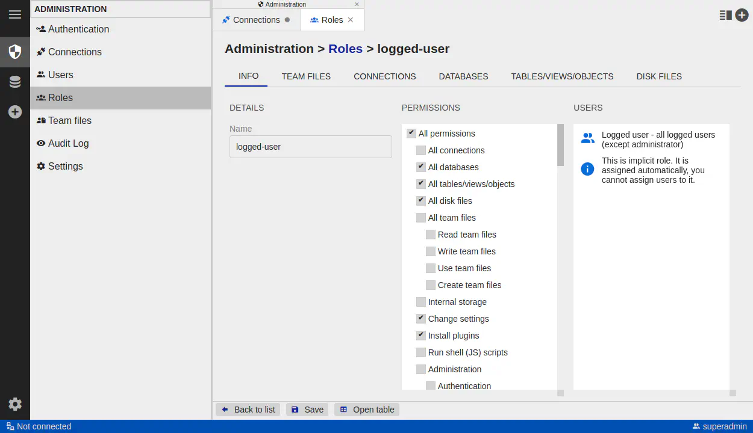Open the TABLES/VIEWS/OBJECTS tab
Image resolution: width=753 pixels, height=433 pixels.
562,76
